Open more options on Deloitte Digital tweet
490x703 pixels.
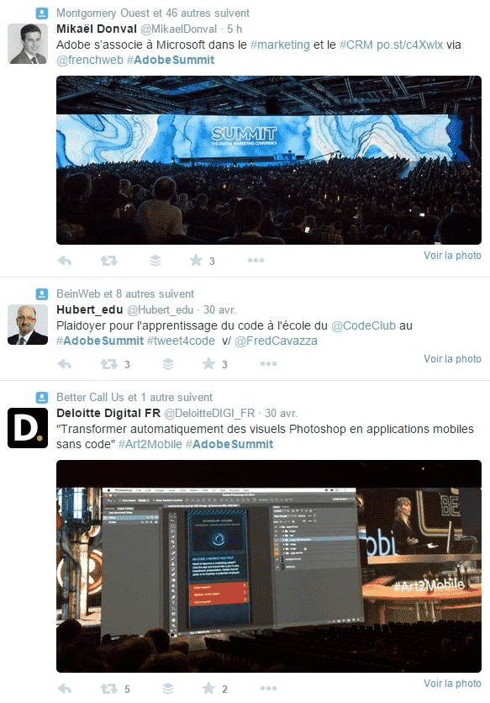click(x=269, y=688)
